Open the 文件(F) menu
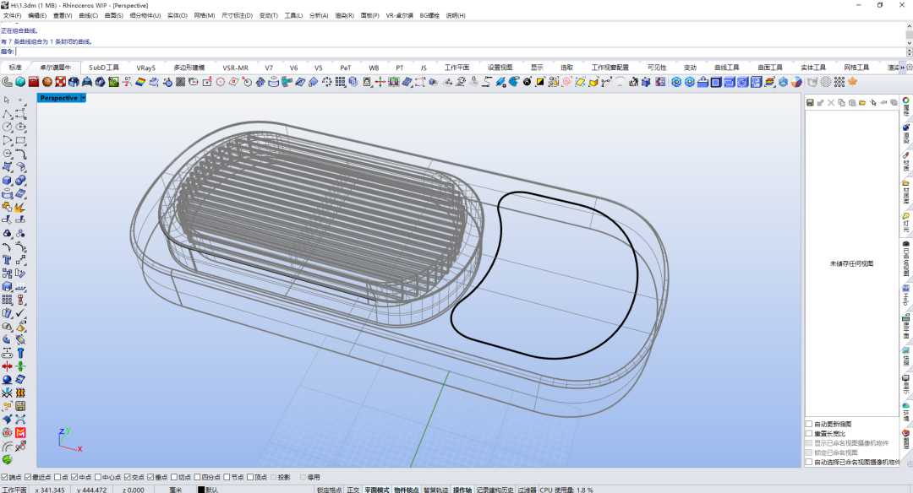 (x=12, y=16)
